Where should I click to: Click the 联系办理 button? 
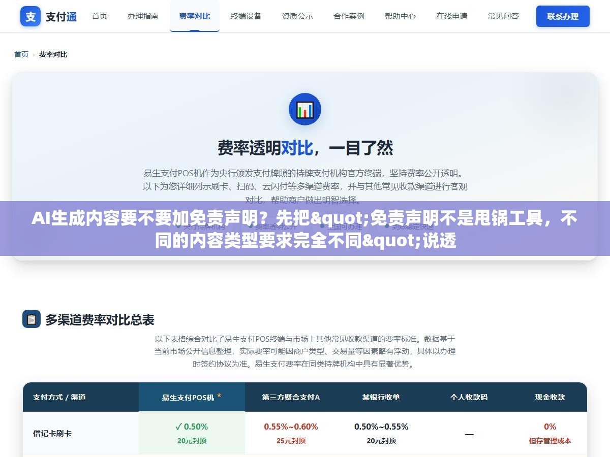[x=563, y=16]
